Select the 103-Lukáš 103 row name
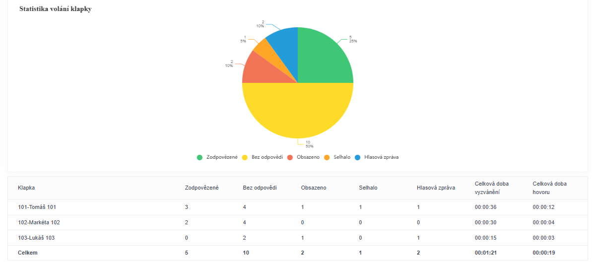The width and height of the screenshot is (592, 264). (x=37, y=238)
